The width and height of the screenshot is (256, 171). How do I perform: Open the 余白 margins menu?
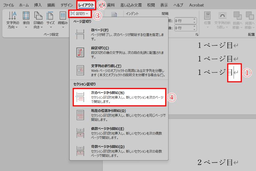coord(26,20)
